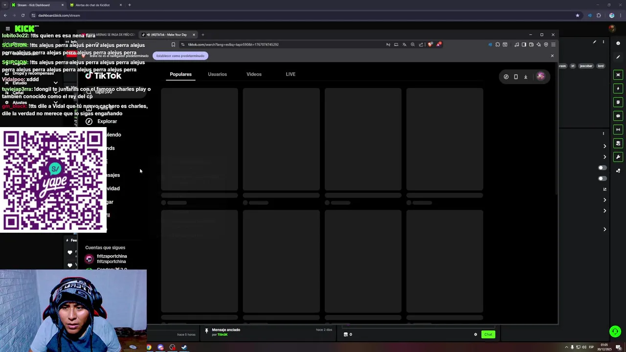
Task: Open Leo AI sparkle icon in Brave toolbar
Action: pos(538,44)
